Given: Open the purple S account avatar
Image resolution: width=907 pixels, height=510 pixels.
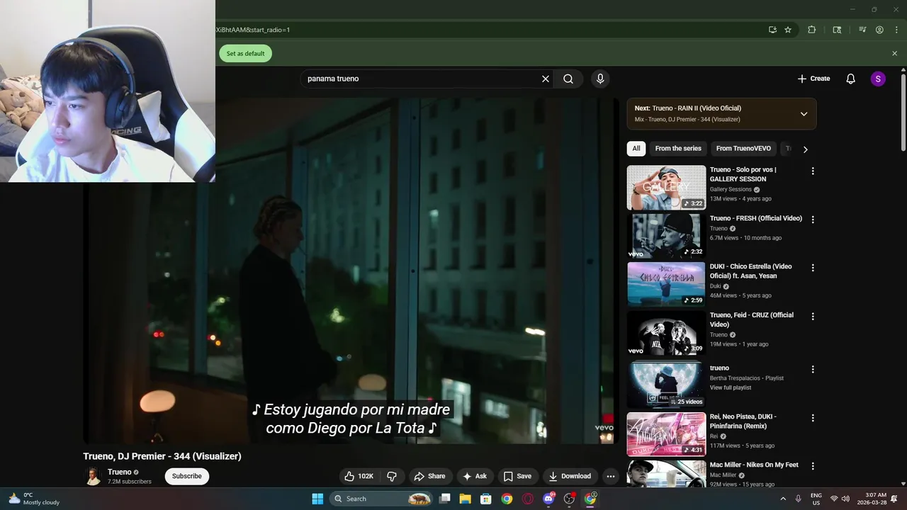Looking at the screenshot, I should pyautogui.click(x=878, y=79).
